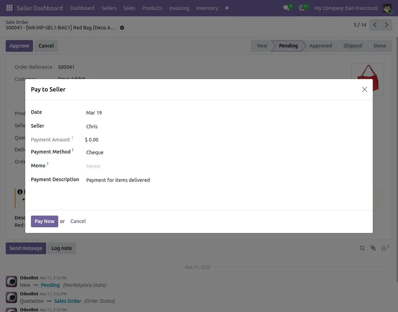Open the apps grid menu icon
The width and height of the screenshot is (398, 312).
click(9, 8)
